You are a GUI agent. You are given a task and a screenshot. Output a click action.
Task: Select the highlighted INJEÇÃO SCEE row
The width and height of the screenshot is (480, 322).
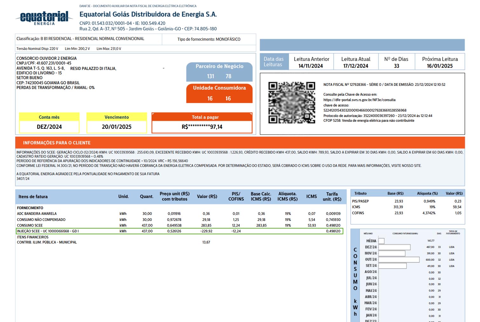[x=180, y=231]
